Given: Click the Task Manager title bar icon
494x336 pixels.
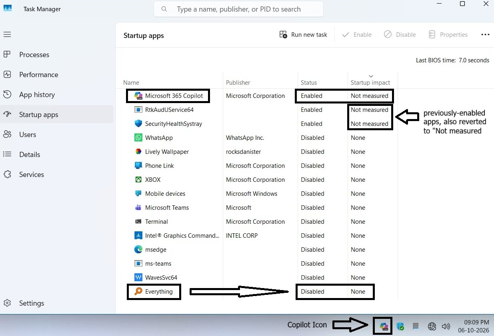Looking at the screenshot, I should pos(7,8).
